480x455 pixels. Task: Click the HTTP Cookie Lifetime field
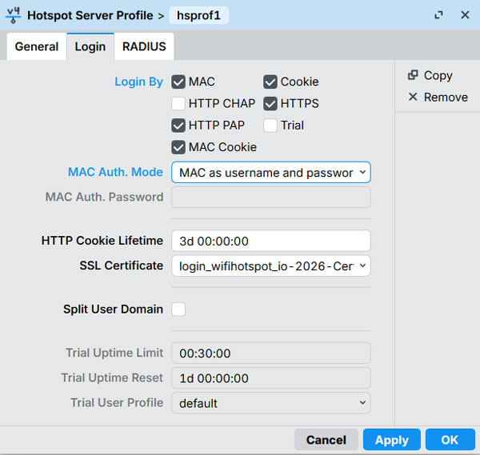click(x=270, y=241)
